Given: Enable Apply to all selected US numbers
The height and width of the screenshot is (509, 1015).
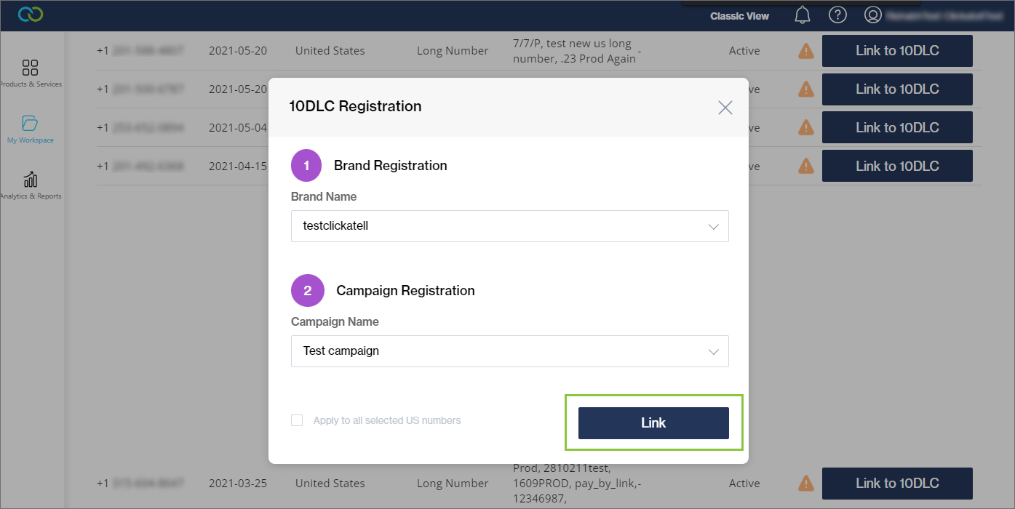Looking at the screenshot, I should [x=297, y=420].
